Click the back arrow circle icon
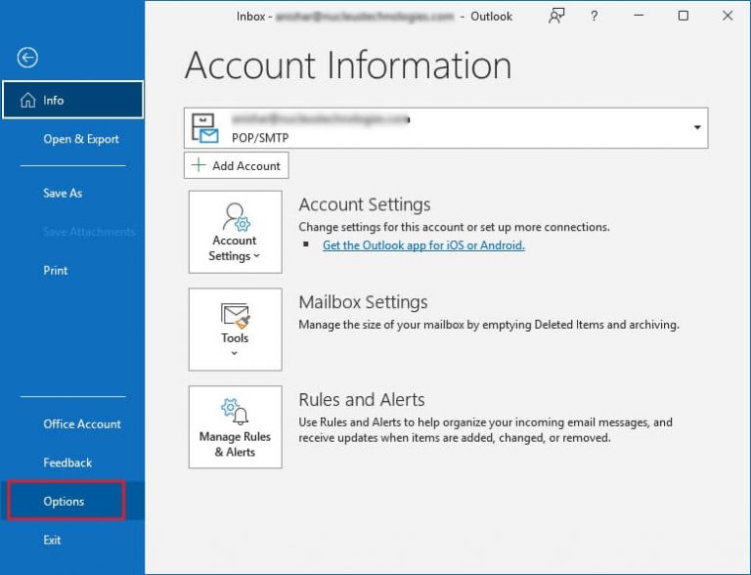The width and height of the screenshot is (751, 575). tap(27, 59)
